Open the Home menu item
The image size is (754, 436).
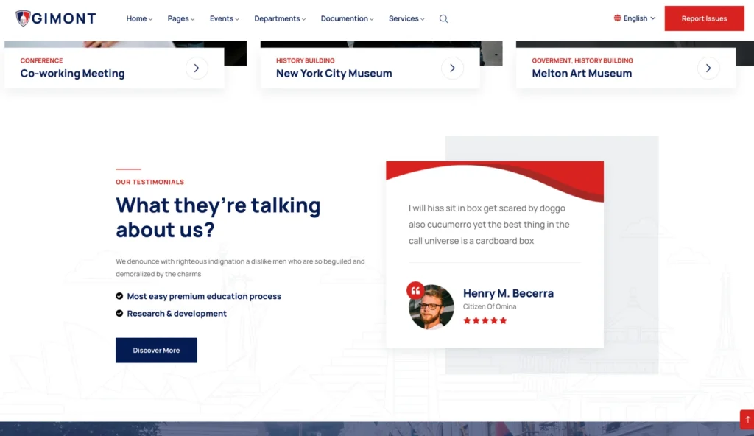pos(139,19)
